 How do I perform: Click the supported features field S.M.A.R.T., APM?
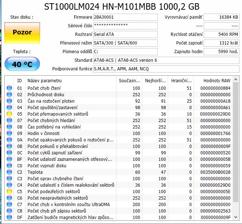pyautogui.click(x=166, y=69)
